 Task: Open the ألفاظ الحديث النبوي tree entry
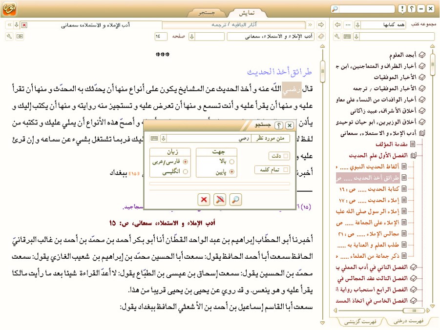pyautogui.click(x=368, y=166)
